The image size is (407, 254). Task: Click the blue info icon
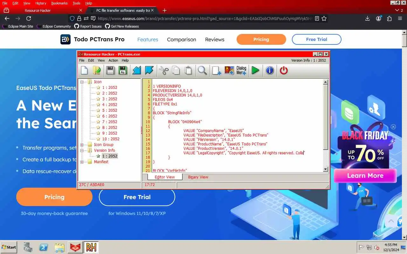(x=270, y=70)
